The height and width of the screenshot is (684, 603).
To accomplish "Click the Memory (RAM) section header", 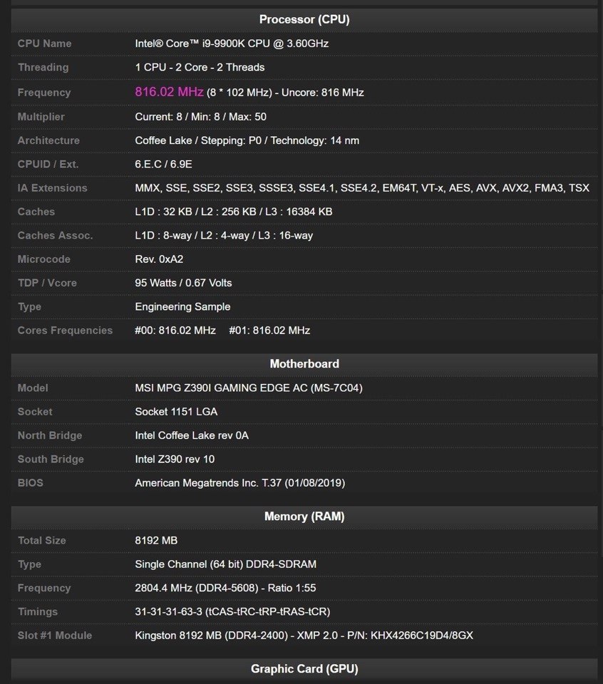I will (x=304, y=516).
